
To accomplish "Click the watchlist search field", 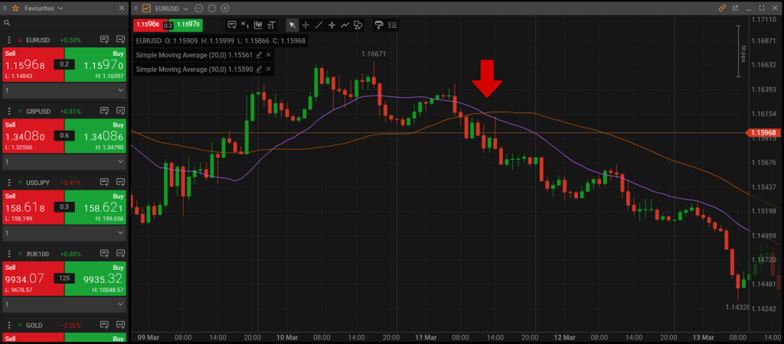I will pos(65,23).
